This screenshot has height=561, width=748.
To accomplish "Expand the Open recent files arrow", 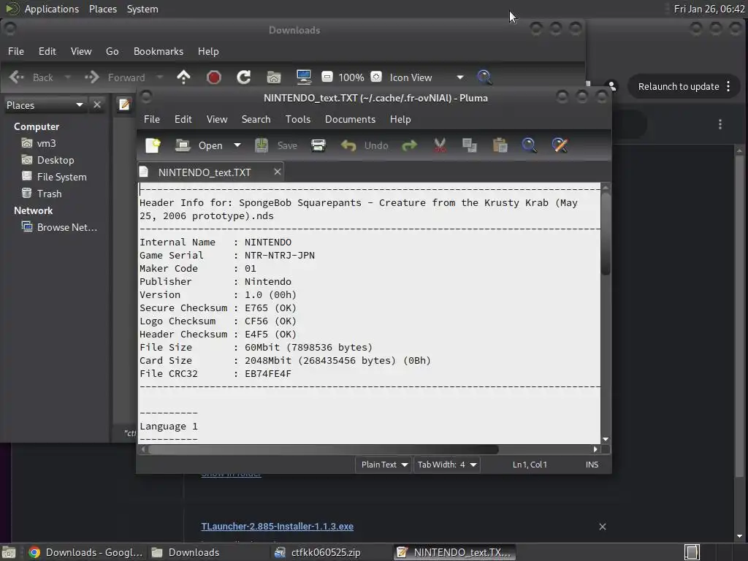I will (x=237, y=145).
